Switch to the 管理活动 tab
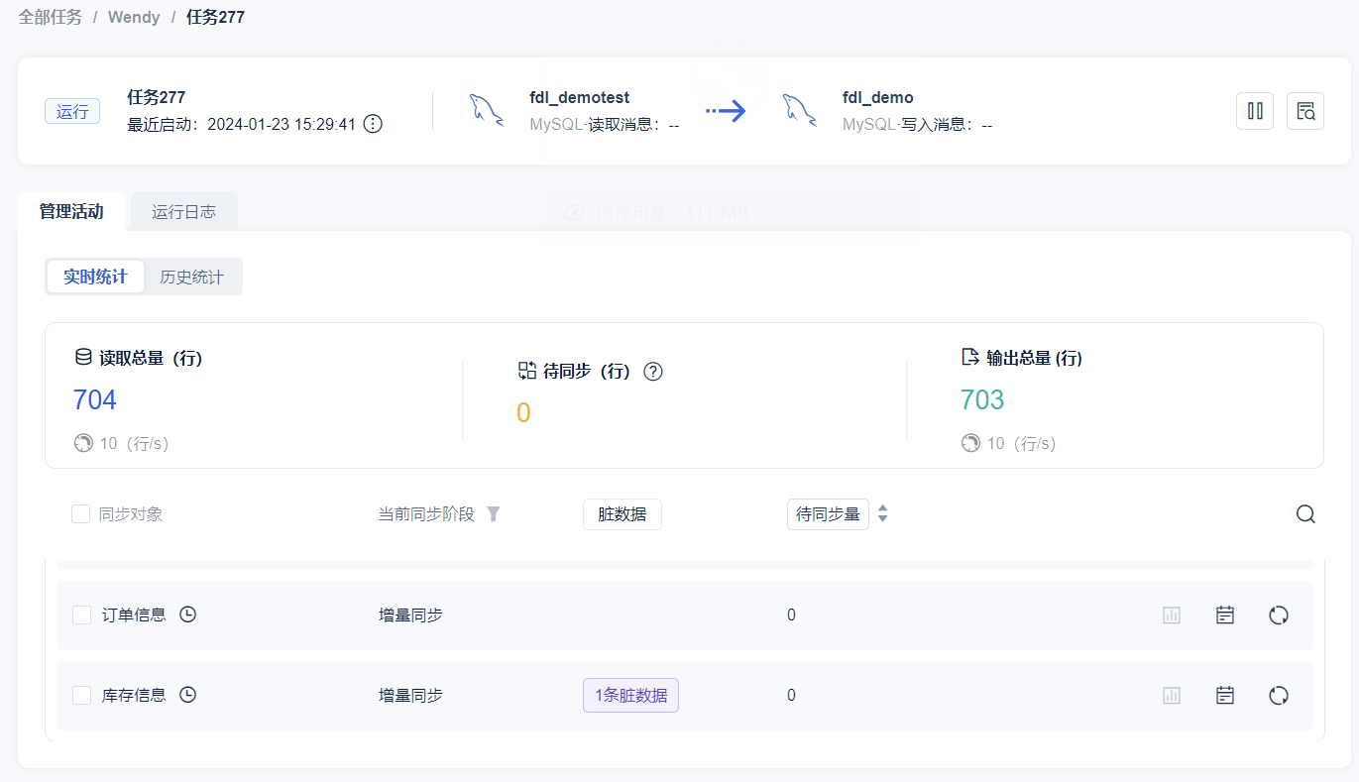Image resolution: width=1359 pixels, height=782 pixels. (71, 212)
